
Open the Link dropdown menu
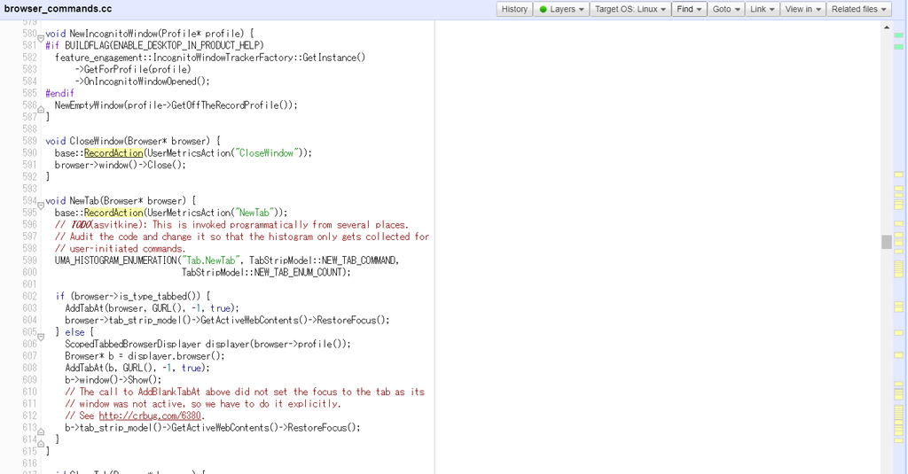click(762, 9)
